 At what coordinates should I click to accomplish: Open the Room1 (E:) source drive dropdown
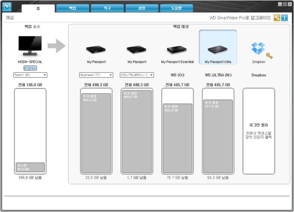pyautogui.click(x=30, y=75)
